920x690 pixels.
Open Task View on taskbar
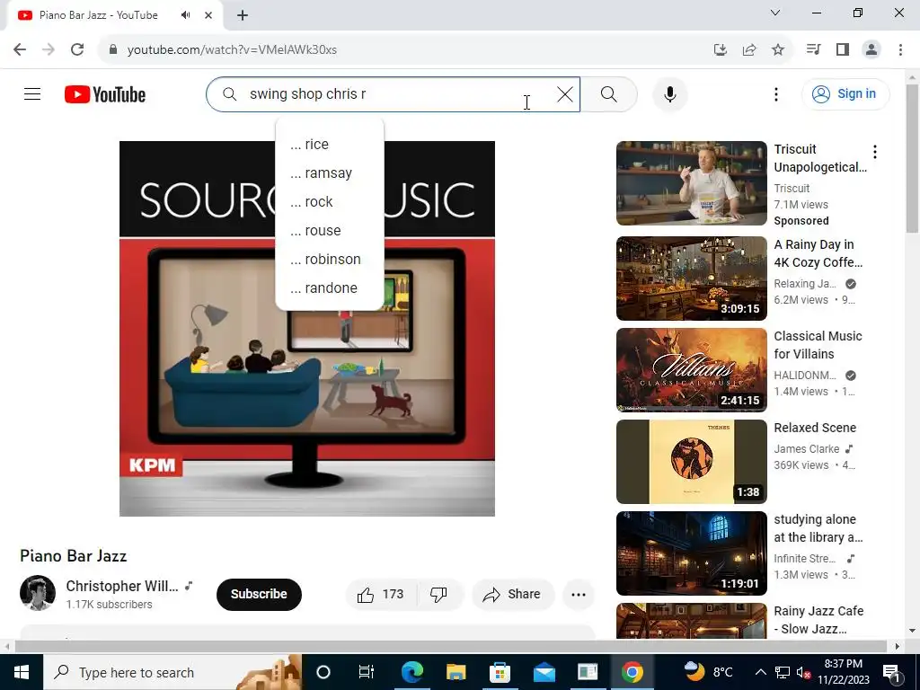pos(367,672)
